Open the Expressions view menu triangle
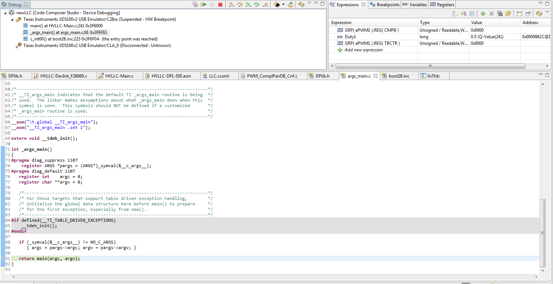The height and width of the screenshot is (284, 553). pos(547,12)
